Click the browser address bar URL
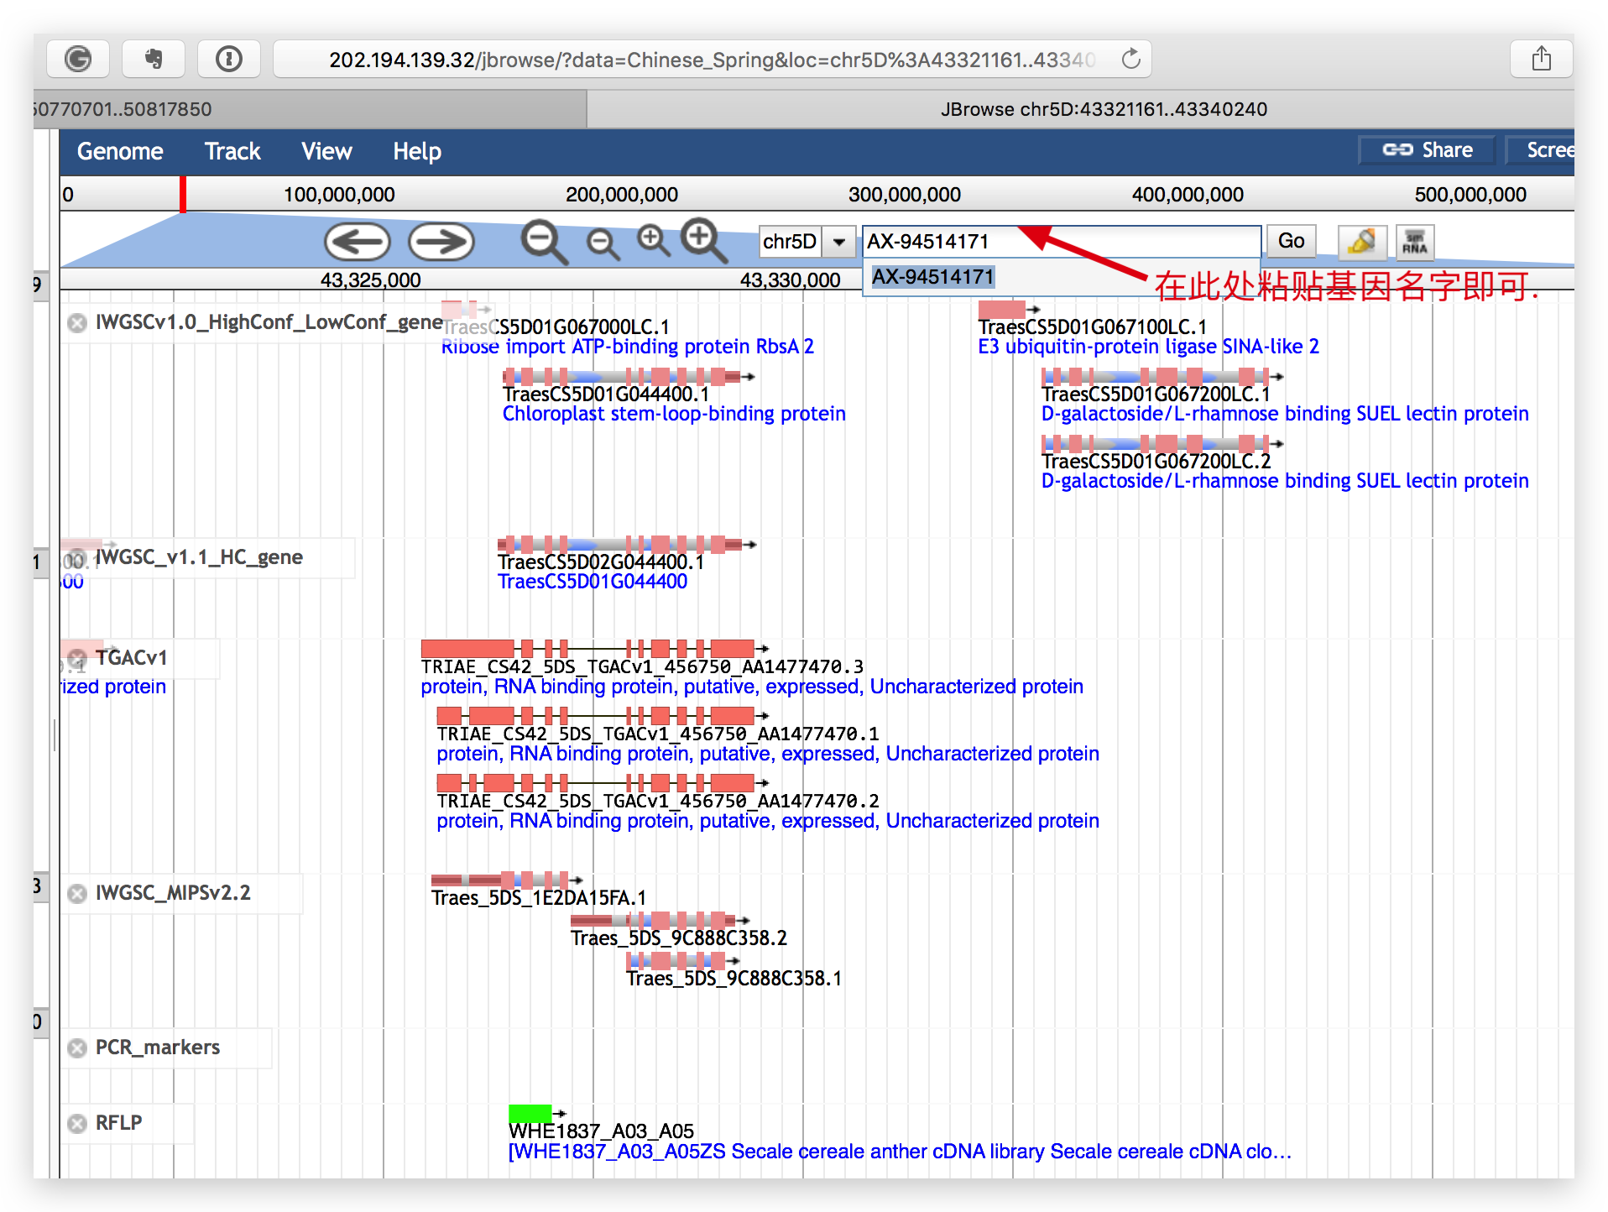Viewport: 1608px width, 1212px height. [712, 60]
